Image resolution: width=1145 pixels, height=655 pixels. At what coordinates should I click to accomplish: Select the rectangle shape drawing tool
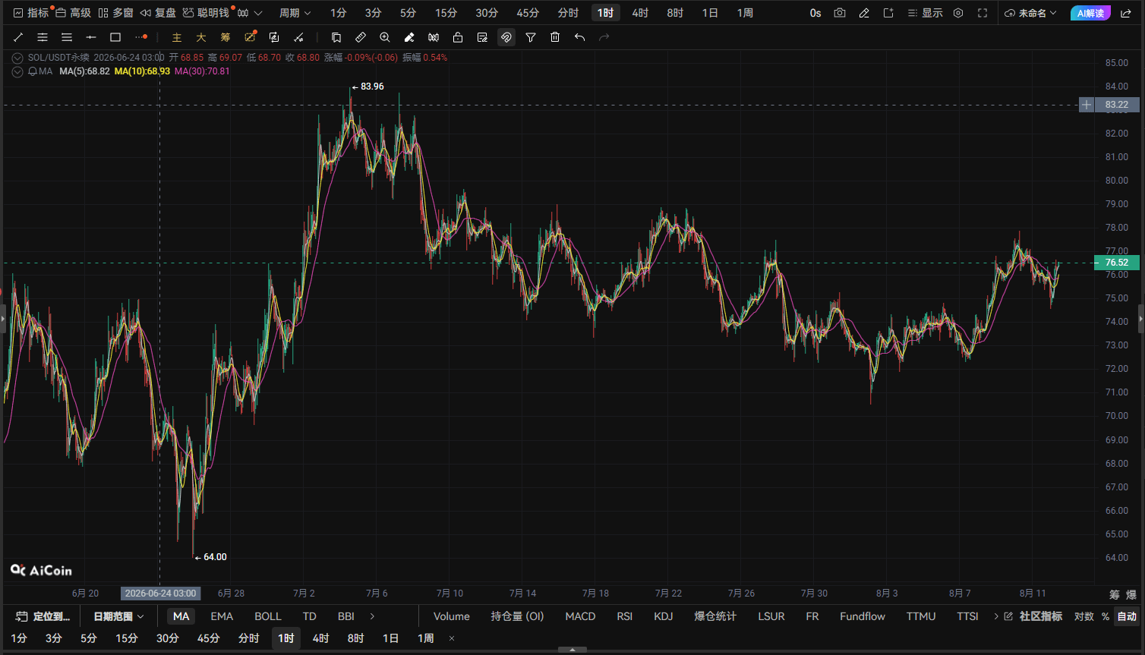115,37
